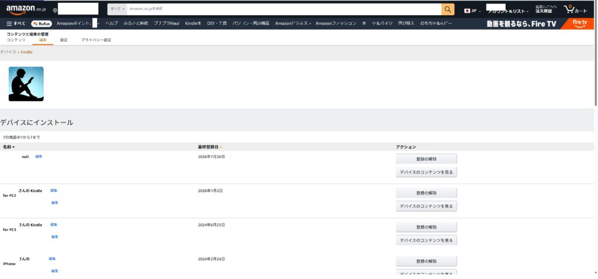Screen dimensions: 598x279
Task: Switch to the コンテンツ tab
Action: point(16,40)
